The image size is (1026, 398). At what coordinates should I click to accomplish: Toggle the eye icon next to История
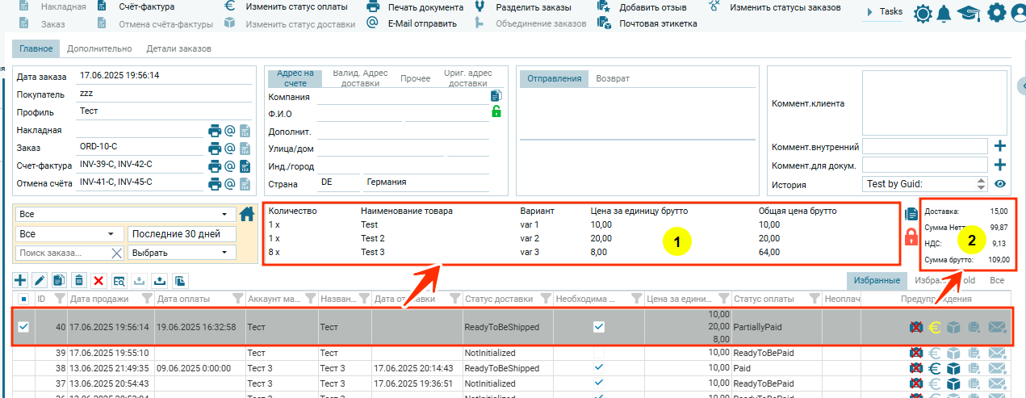pos(999,184)
